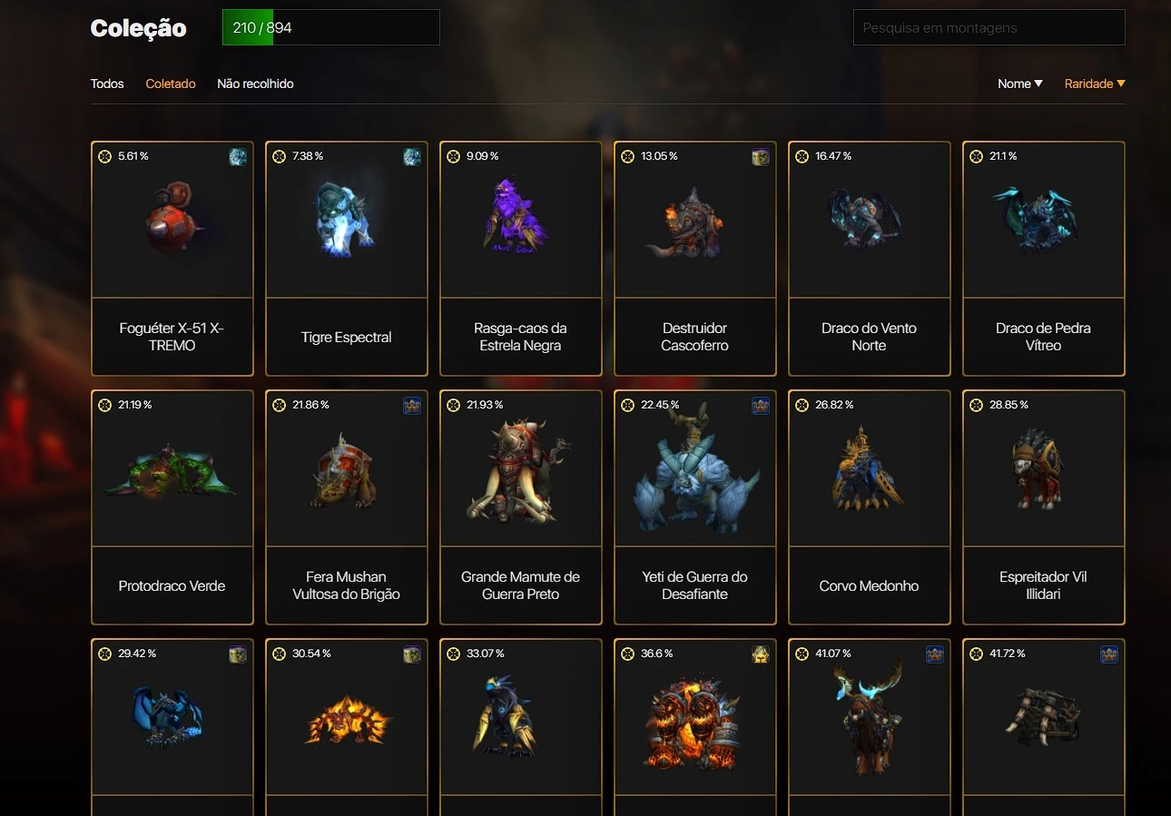Select the Draco de Pedra Vítreo image
Viewport: 1171px width, 816px height.
pyautogui.click(x=1044, y=220)
